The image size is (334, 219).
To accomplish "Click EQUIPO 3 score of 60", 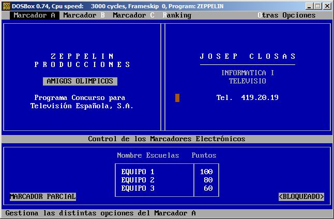I will point(208,188).
